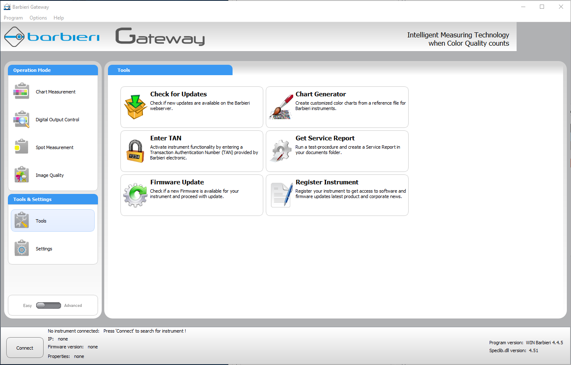This screenshot has width=571, height=365.
Task: Click the Chart Generator paintbrush icon
Action: click(x=281, y=107)
